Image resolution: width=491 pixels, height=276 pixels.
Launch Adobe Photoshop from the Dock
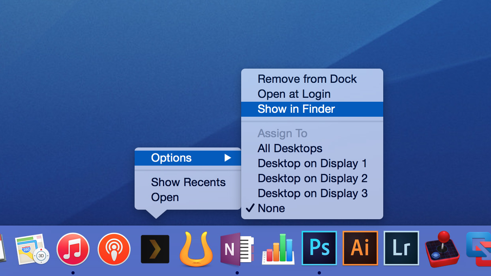319,248
